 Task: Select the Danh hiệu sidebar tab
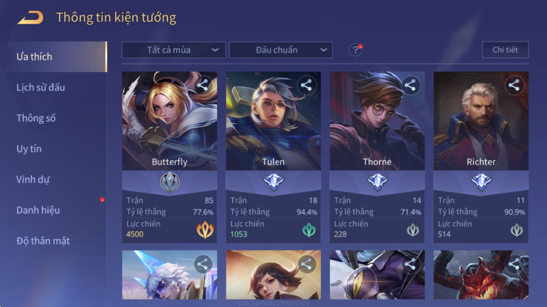[38, 210]
